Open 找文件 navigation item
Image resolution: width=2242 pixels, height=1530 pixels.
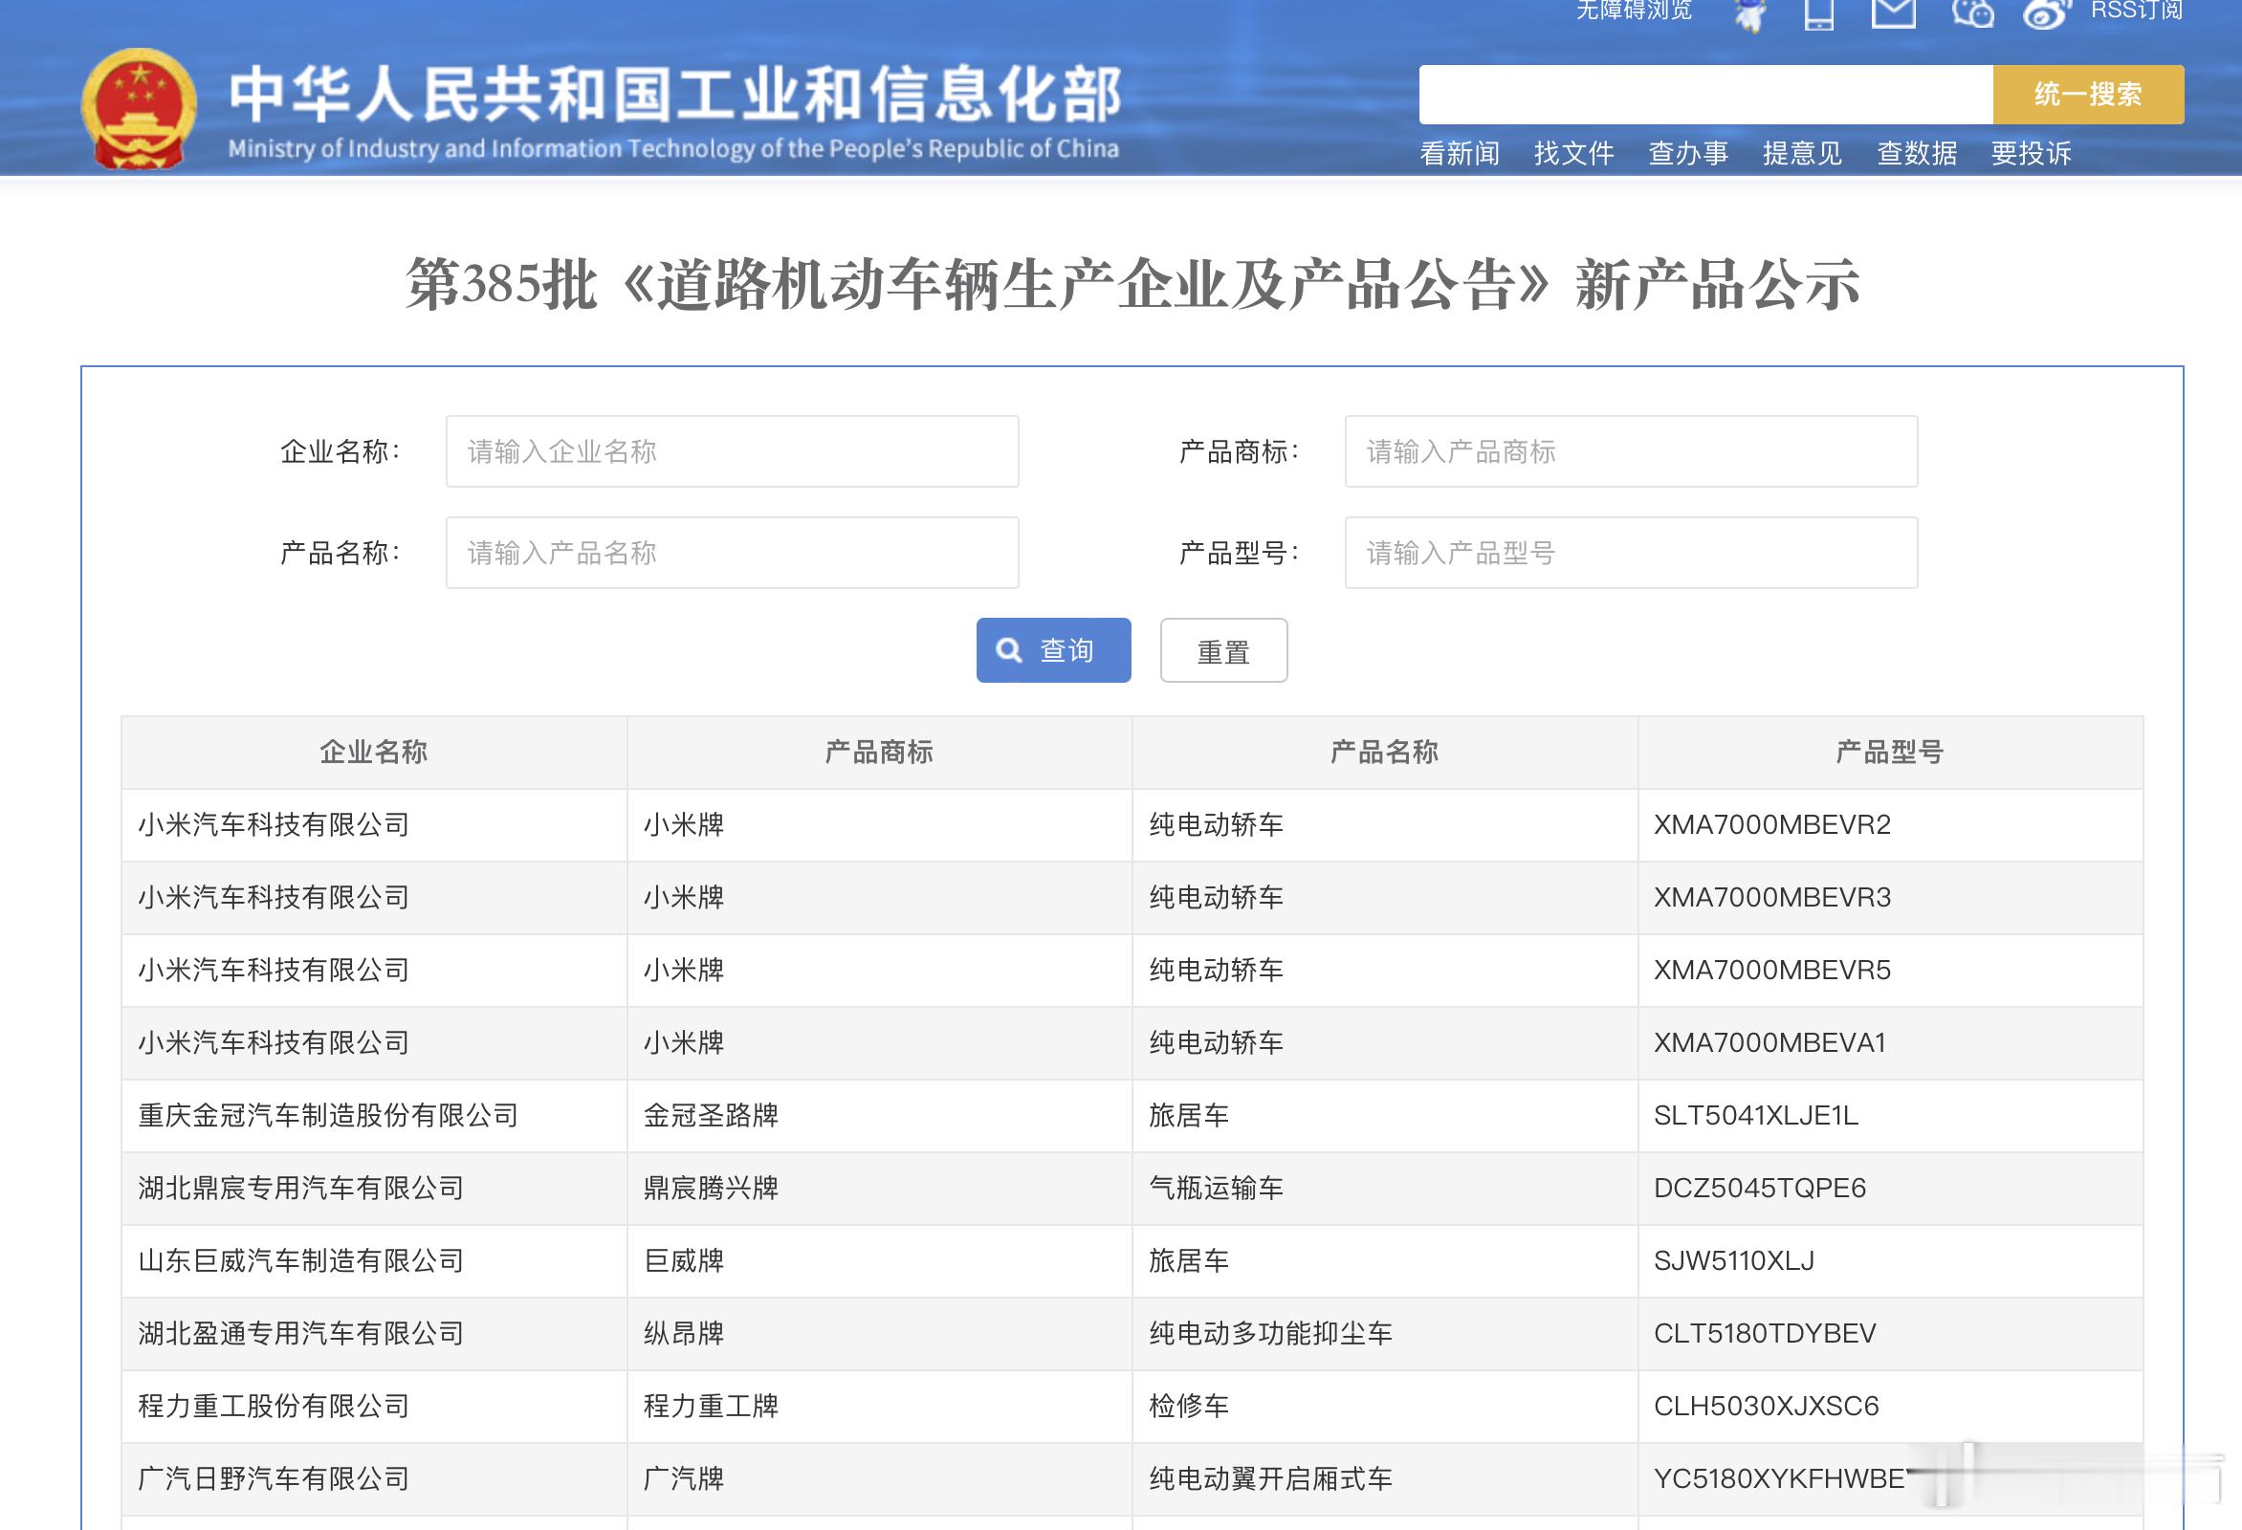[1572, 152]
